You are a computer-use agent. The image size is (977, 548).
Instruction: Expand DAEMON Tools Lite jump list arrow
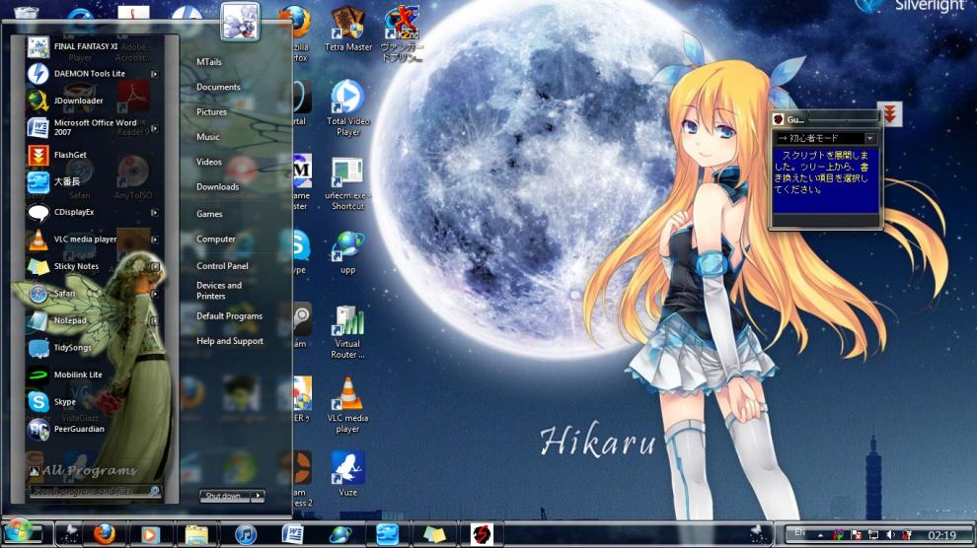click(x=154, y=74)
